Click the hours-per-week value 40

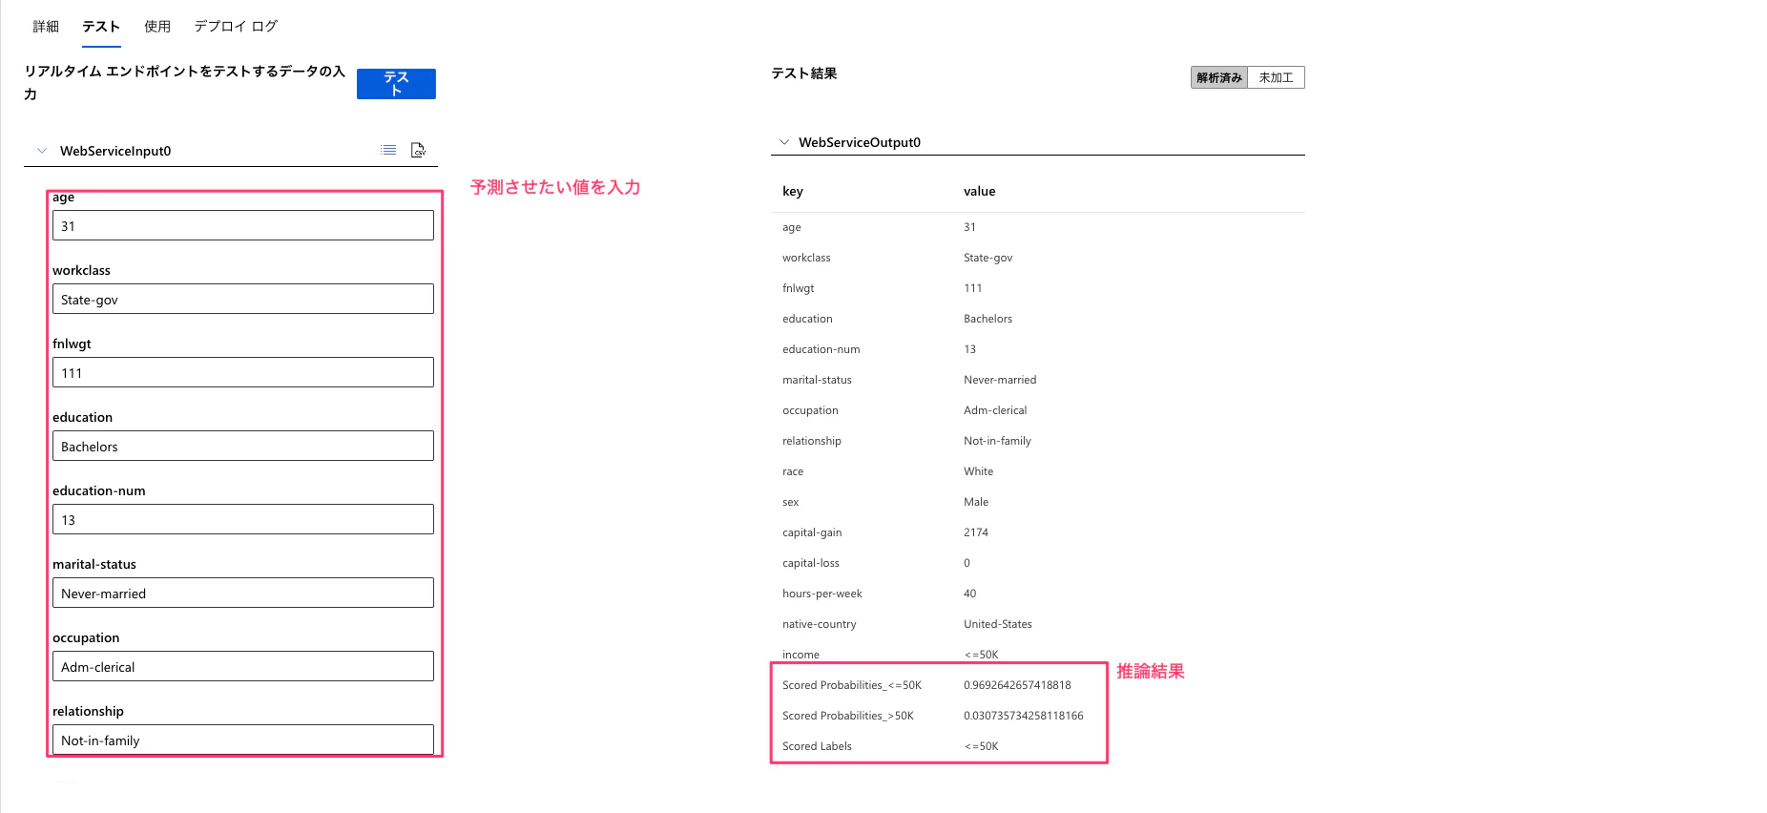(969, 594)
